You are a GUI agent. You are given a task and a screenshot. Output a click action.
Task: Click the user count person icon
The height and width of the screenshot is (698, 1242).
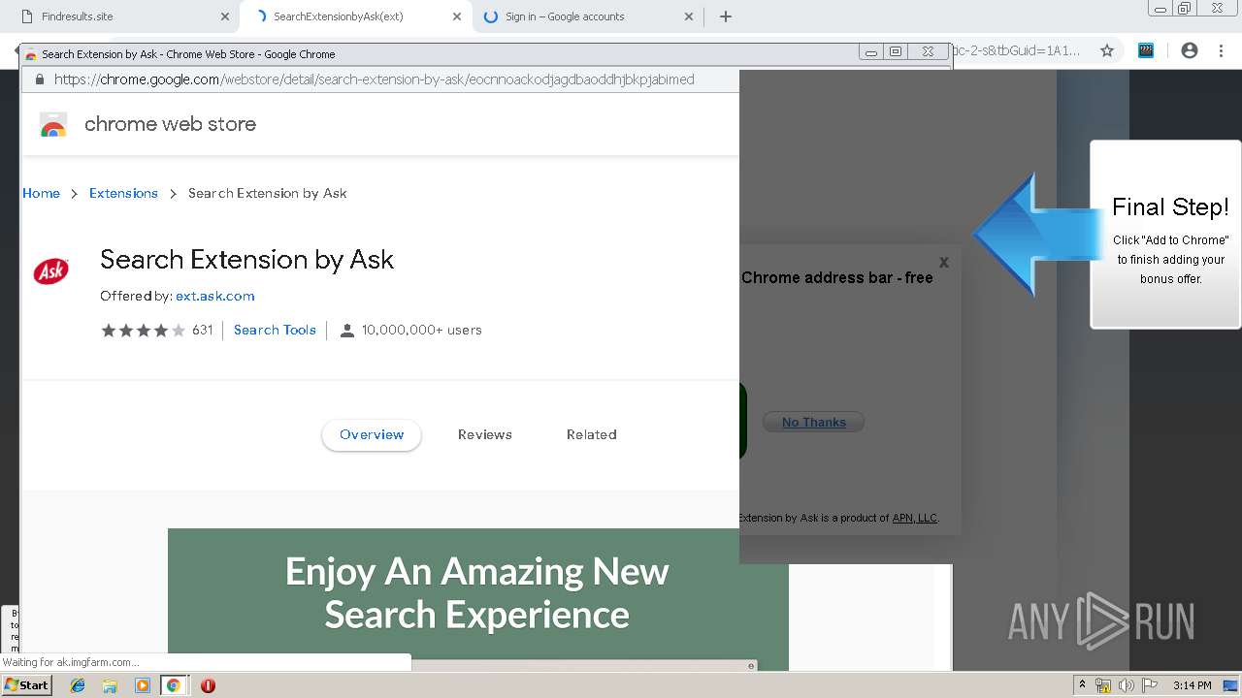[x=346, y=331]
